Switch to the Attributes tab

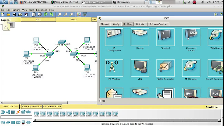pyautogui.click(x=140, y=24)
